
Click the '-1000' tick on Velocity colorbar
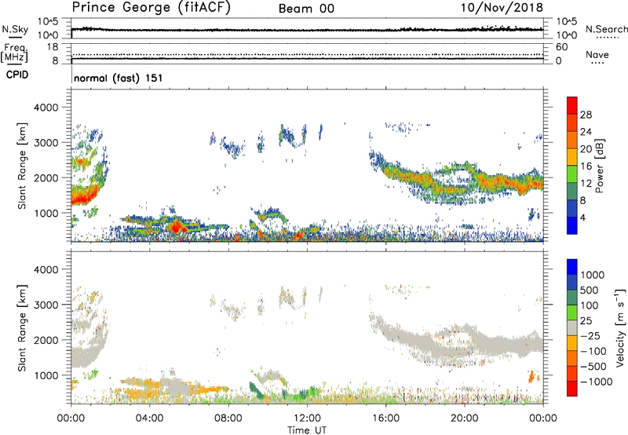pos(596,382)
